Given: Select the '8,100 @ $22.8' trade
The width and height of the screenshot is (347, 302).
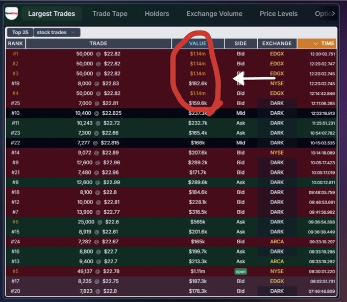Looking at the screenshot, I should [98, 192].
